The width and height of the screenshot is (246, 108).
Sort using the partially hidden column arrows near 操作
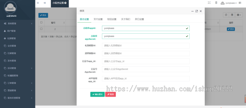[218, 23]
